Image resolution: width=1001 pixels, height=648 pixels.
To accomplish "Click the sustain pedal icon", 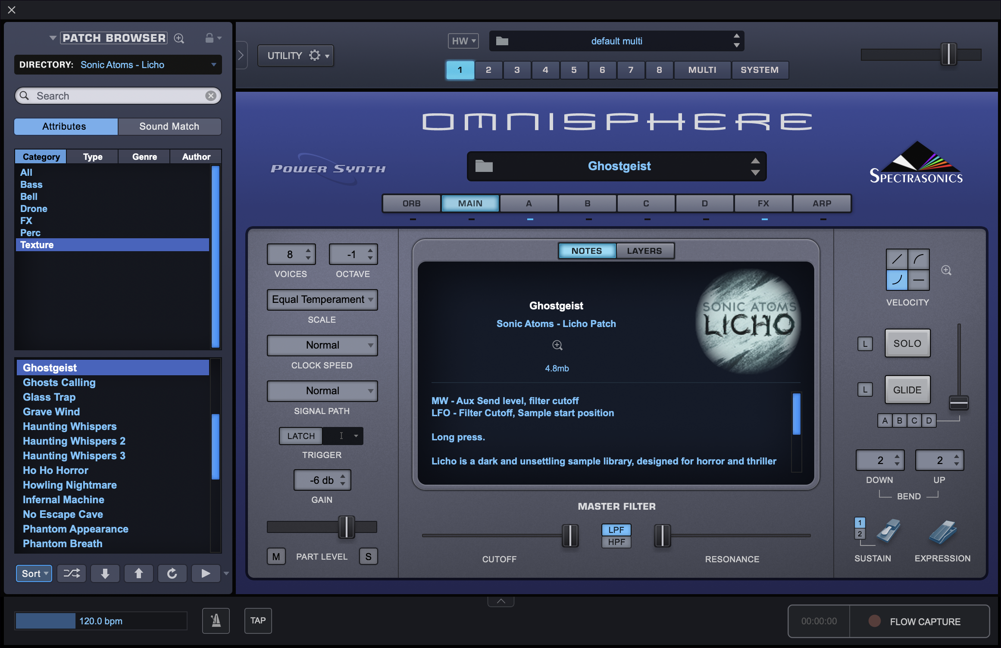I will (x=888, y=531).
